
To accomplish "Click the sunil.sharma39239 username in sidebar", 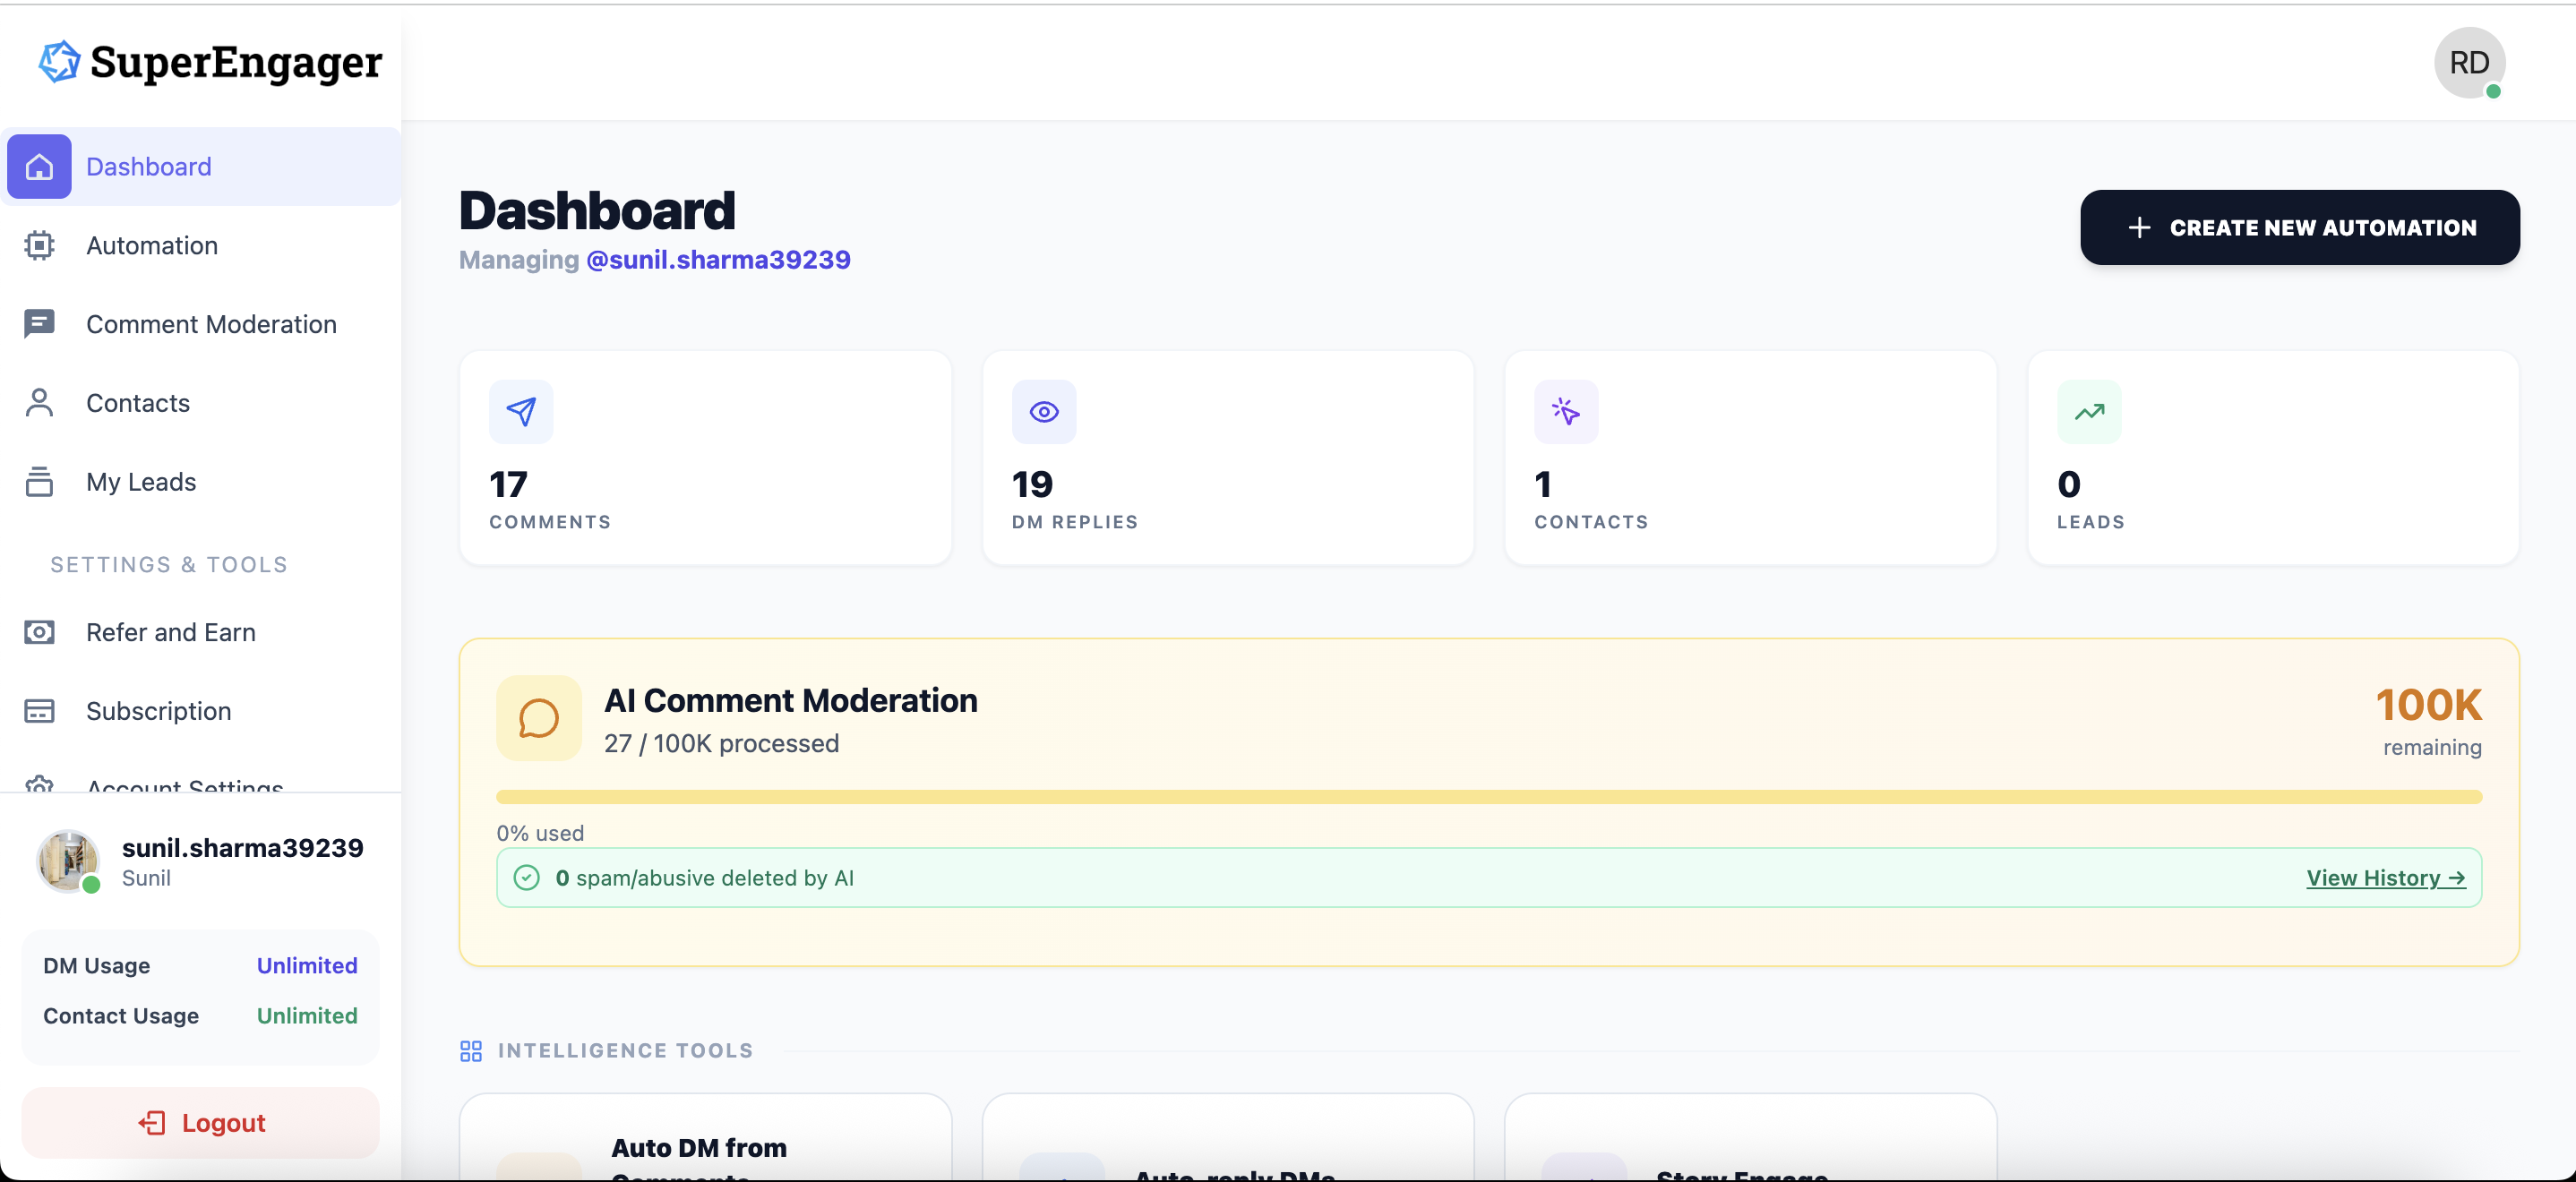I will tap(243, 848).
